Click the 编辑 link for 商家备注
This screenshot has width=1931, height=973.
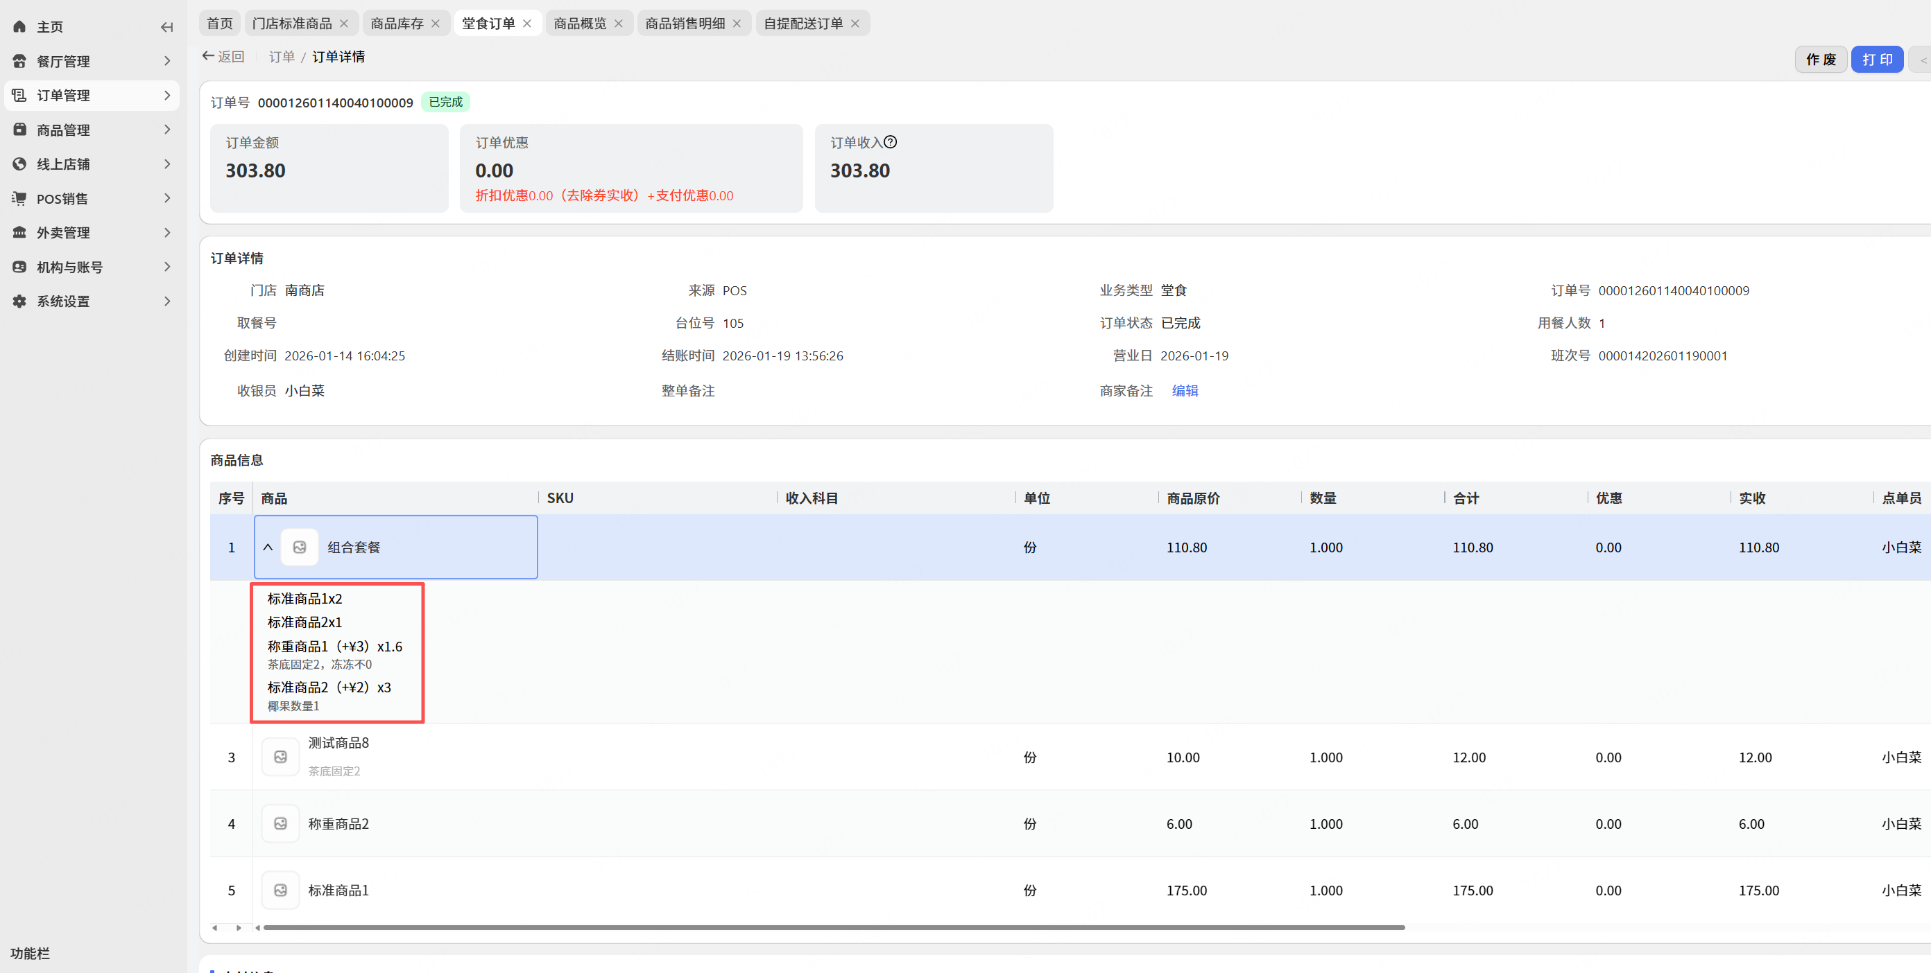tap(1185, 390)
